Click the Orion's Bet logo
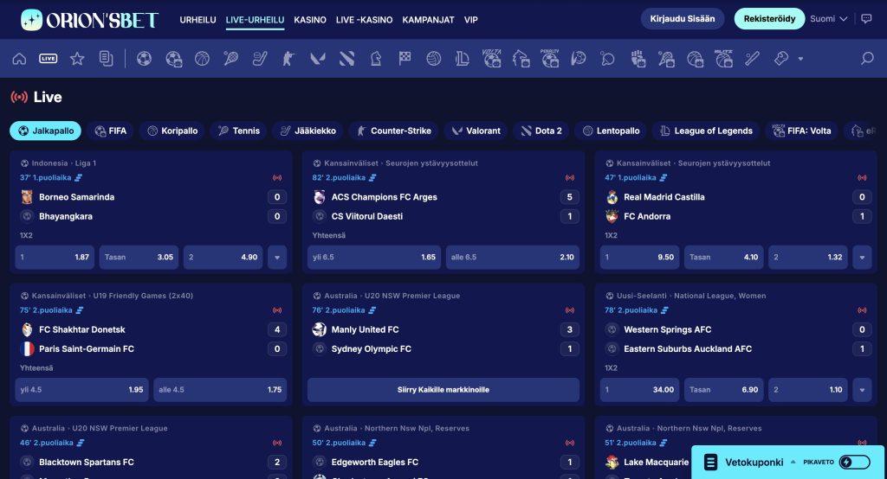Image resolution: width=887 pixels, height=479 pixels. tap(89, 20)
